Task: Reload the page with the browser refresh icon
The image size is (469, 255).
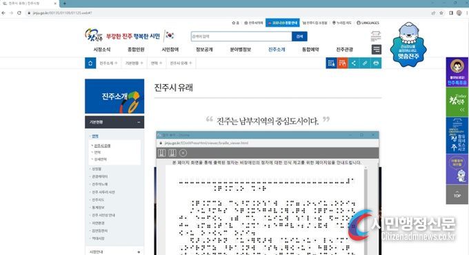Action: [19, 13]
